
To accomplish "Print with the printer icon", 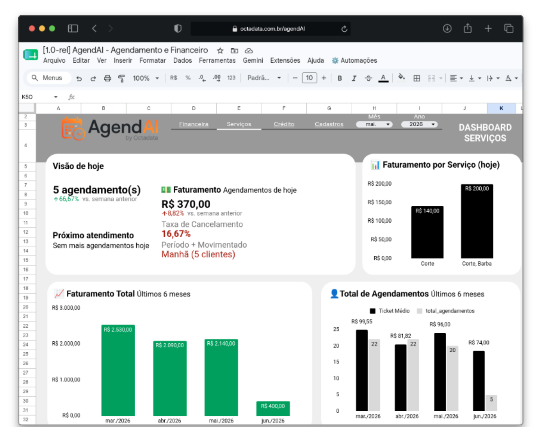I will pyautogui.click(x=108, y=78).
